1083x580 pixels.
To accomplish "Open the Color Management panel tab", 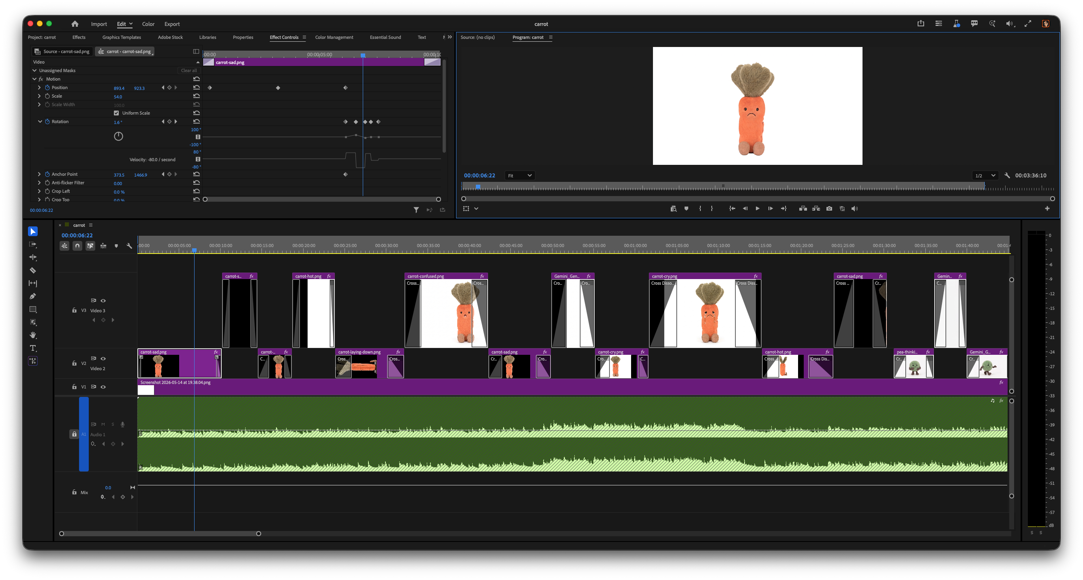I will tap(334, 37).
